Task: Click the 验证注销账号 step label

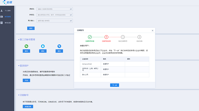Action: pyautogui.click(x=123, y=41)
